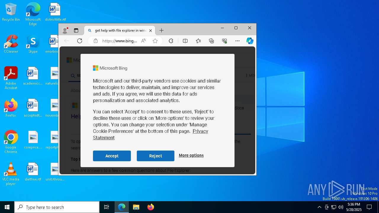Close the 'get help with file explorer' tab
379x213 pixels.
click(x=150, y=30)
